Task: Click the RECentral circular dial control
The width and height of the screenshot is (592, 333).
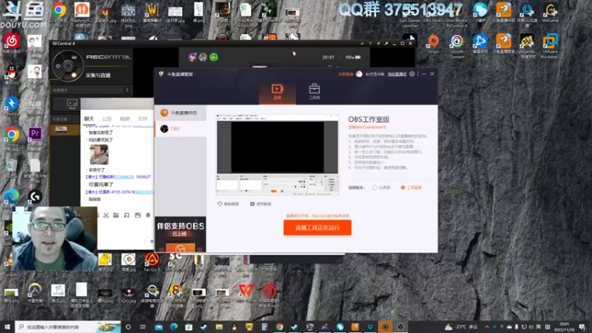Action: click(68, 66)
